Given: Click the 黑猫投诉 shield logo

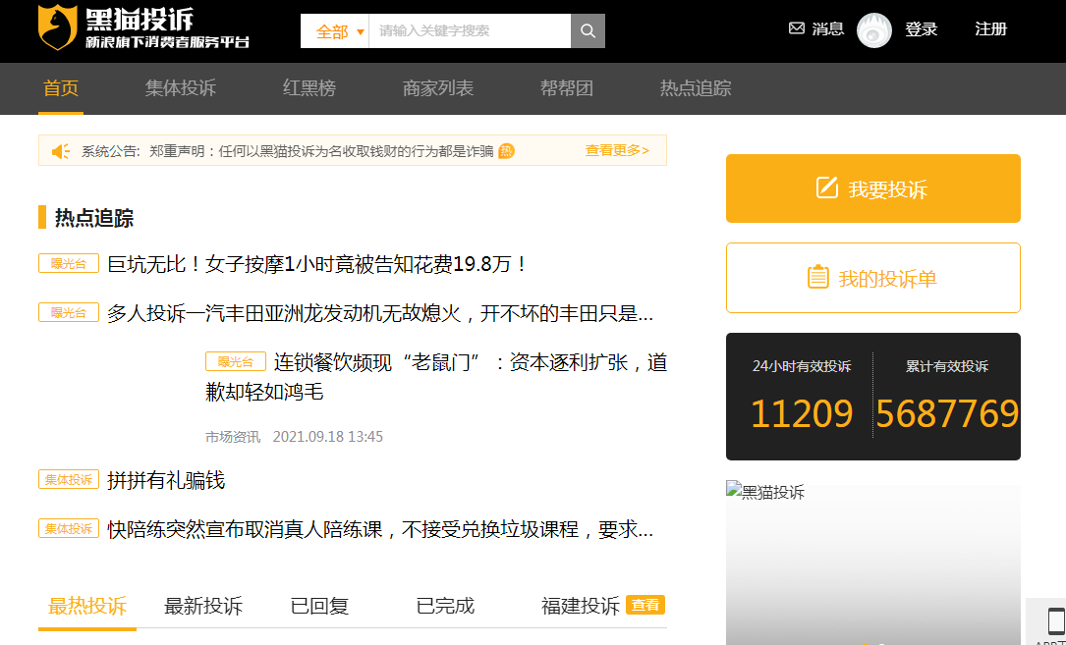Looking at the screenshot, I should click(58, 27).
